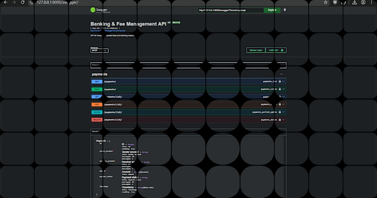The width and height of the screenshot is (377, 198).
Task: Click the lock icon on POST /payments/ row
Action: pyautogui.click(x=280, y=89)
